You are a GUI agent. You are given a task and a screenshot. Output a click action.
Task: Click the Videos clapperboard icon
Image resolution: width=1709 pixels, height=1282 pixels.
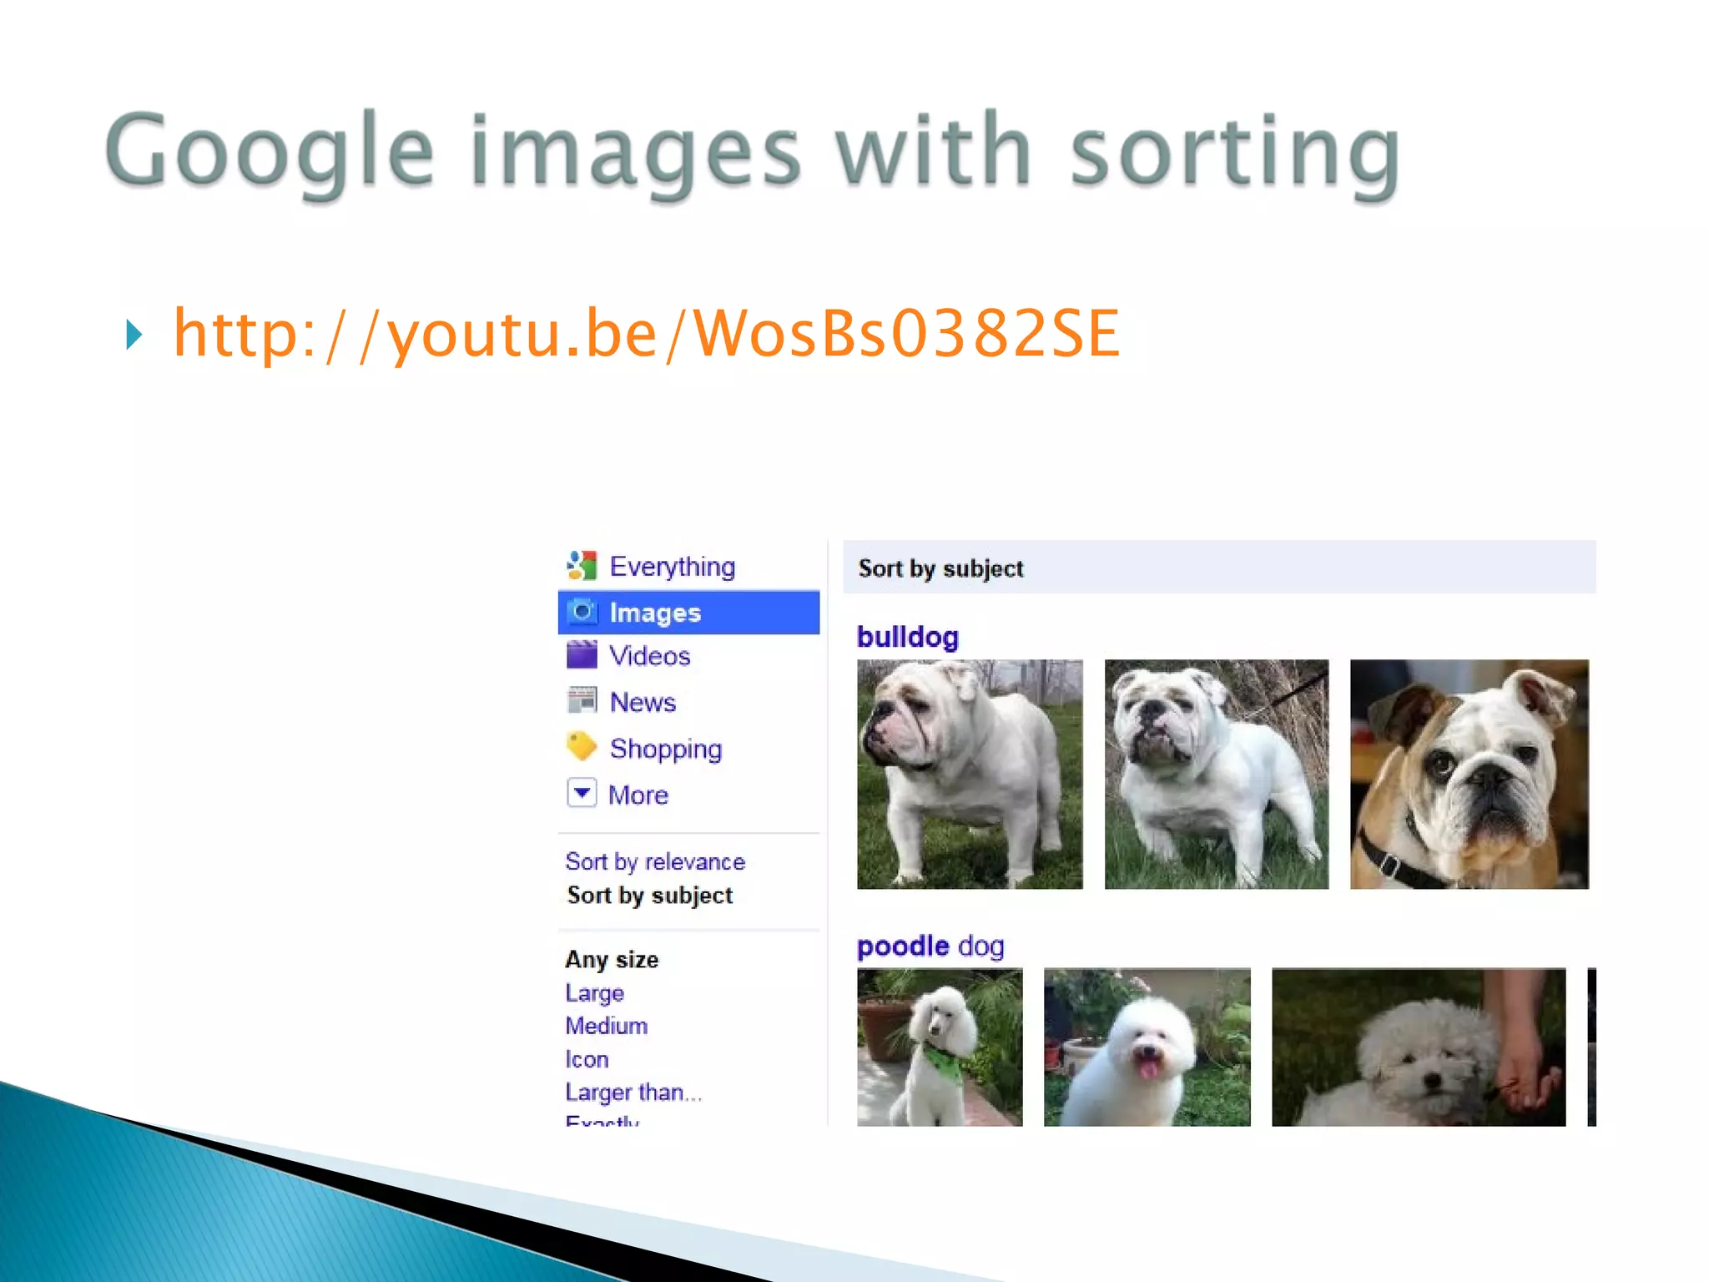[x=582, y=655]
